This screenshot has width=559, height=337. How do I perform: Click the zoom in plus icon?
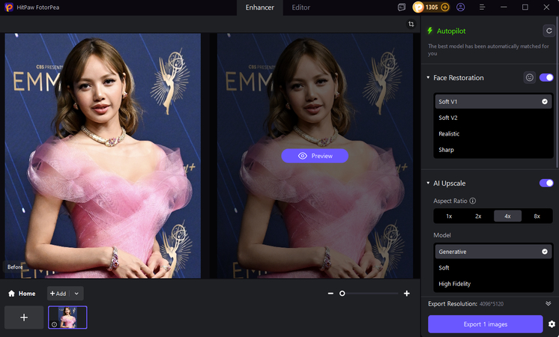(407, 294)
